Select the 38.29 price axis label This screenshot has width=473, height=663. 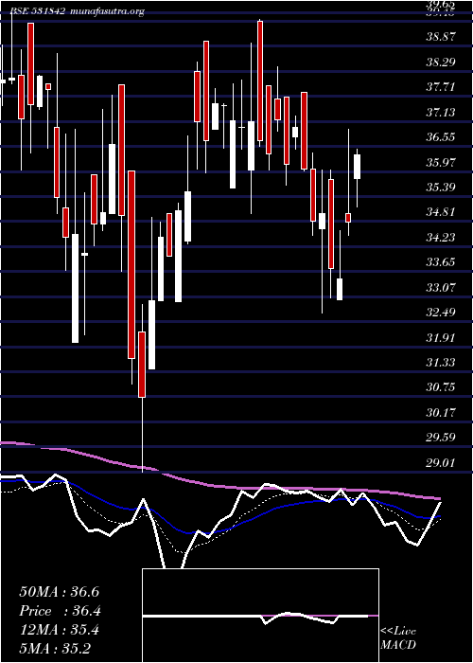tap(441, 63)
